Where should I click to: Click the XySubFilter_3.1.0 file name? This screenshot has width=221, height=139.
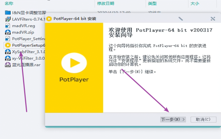(29, 52)
